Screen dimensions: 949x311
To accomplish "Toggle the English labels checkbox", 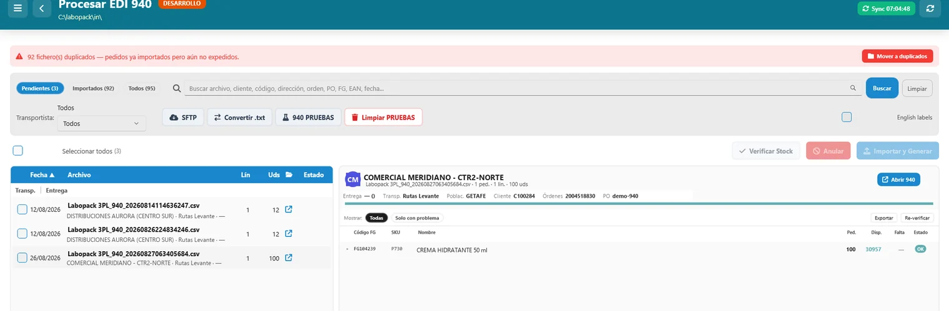I will (x=847, y=117).
